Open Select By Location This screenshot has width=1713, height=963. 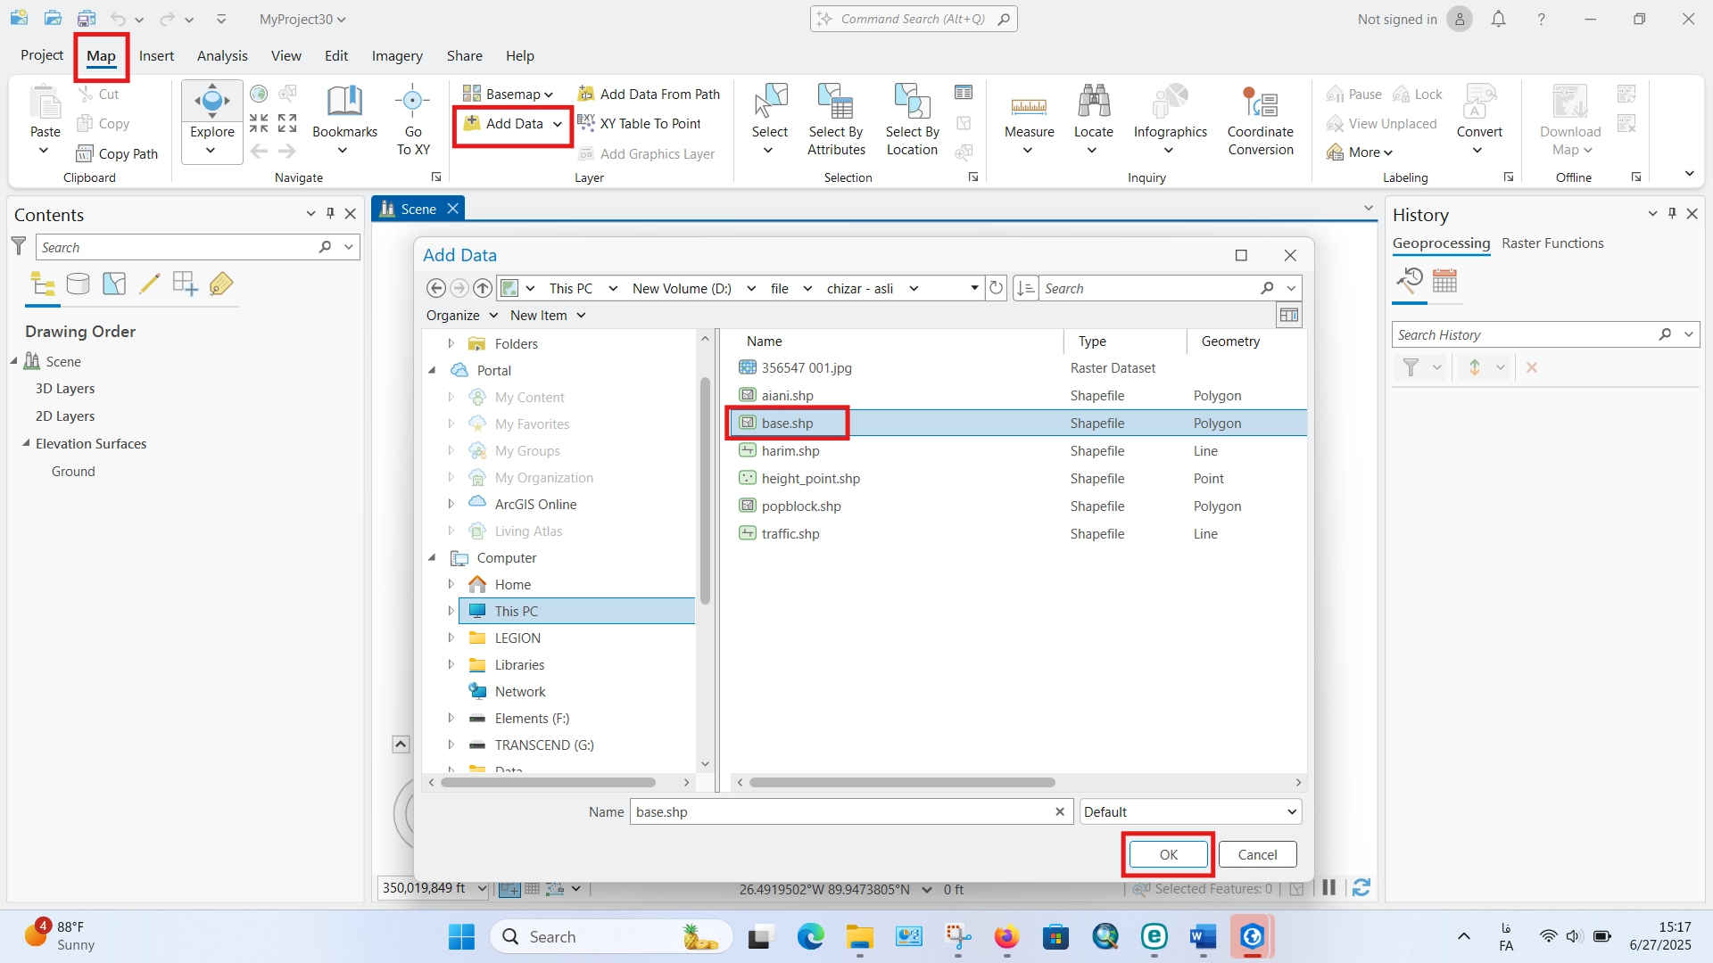[912, 120]
